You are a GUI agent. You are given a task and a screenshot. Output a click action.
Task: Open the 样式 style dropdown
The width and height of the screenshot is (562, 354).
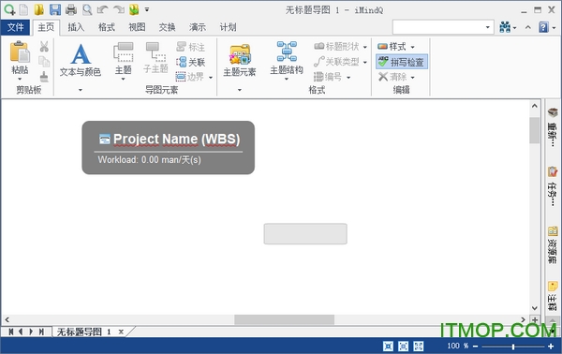[x=412, y=47]
